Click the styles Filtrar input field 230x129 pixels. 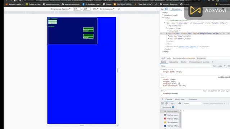[185, 66]
